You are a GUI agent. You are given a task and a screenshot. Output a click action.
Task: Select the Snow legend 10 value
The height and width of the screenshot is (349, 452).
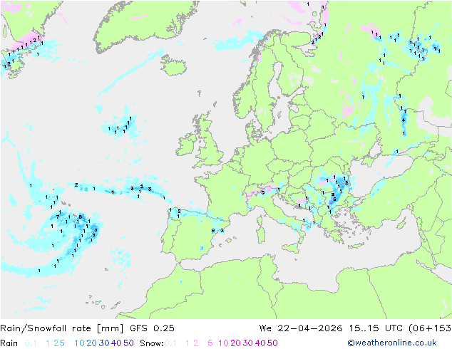223,343
